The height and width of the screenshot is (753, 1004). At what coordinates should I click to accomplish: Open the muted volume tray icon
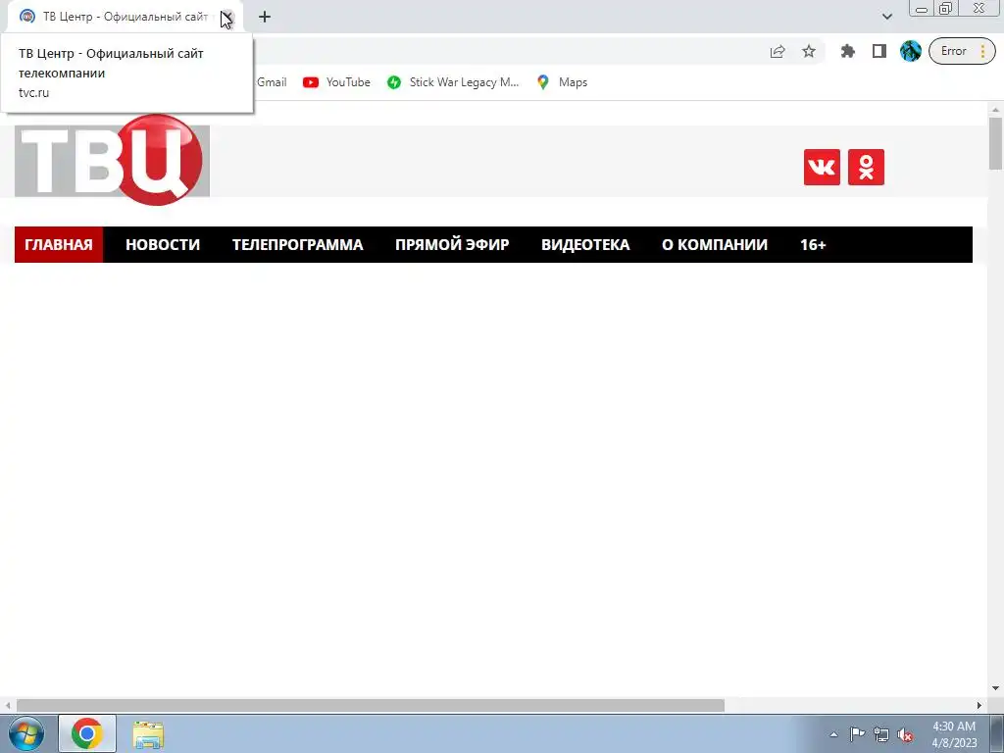point(905,734)
